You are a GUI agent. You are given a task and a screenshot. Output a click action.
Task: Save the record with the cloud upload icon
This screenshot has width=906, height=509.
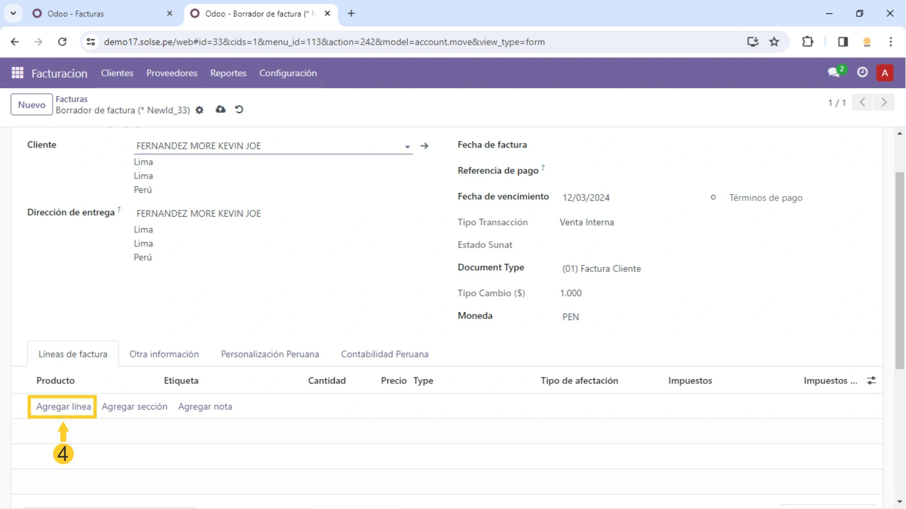pos(220,109)
